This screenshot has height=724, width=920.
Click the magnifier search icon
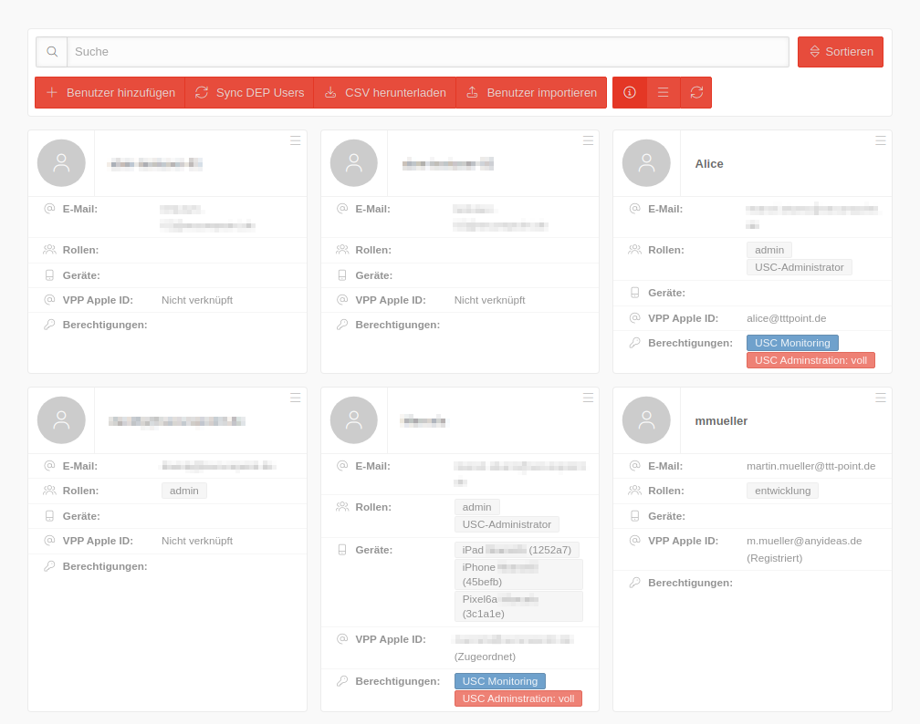(x=52, y=52)
